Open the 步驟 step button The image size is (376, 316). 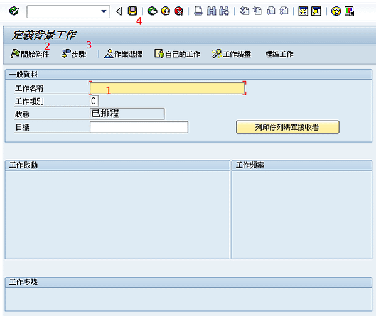click(74, 54)
